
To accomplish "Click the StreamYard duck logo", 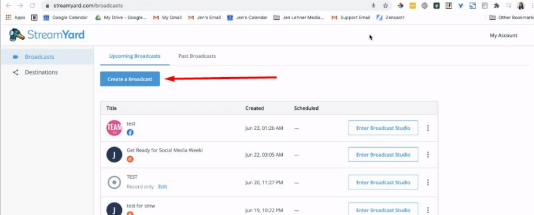I will tap(17, 35).
